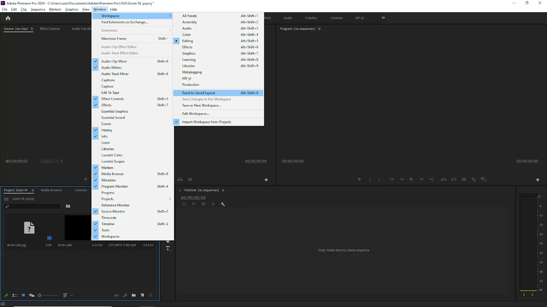Click Step Forward 1 Frame in Program Monitor
547x307 pixels.
click(x=422, y=179)
